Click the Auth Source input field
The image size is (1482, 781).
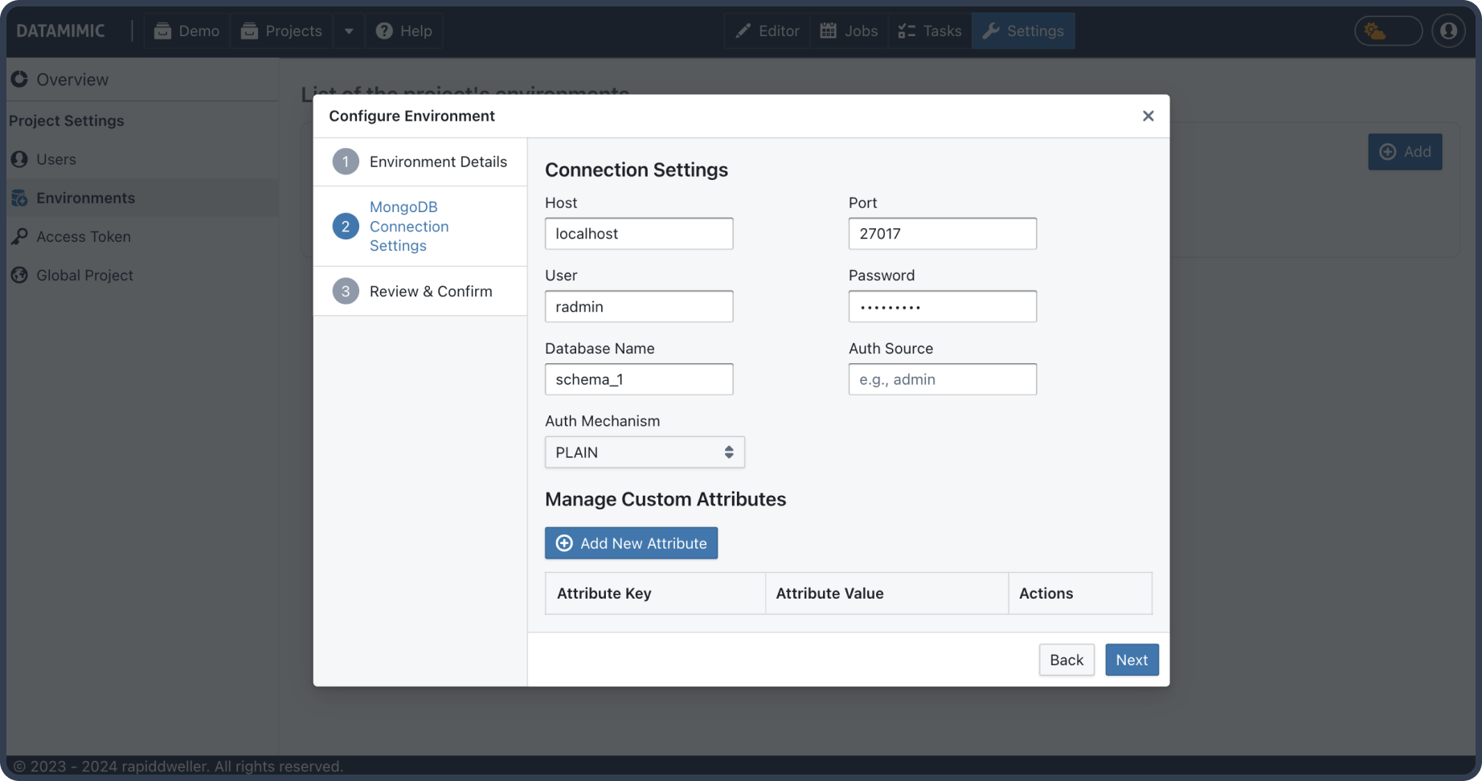point(942,379)
